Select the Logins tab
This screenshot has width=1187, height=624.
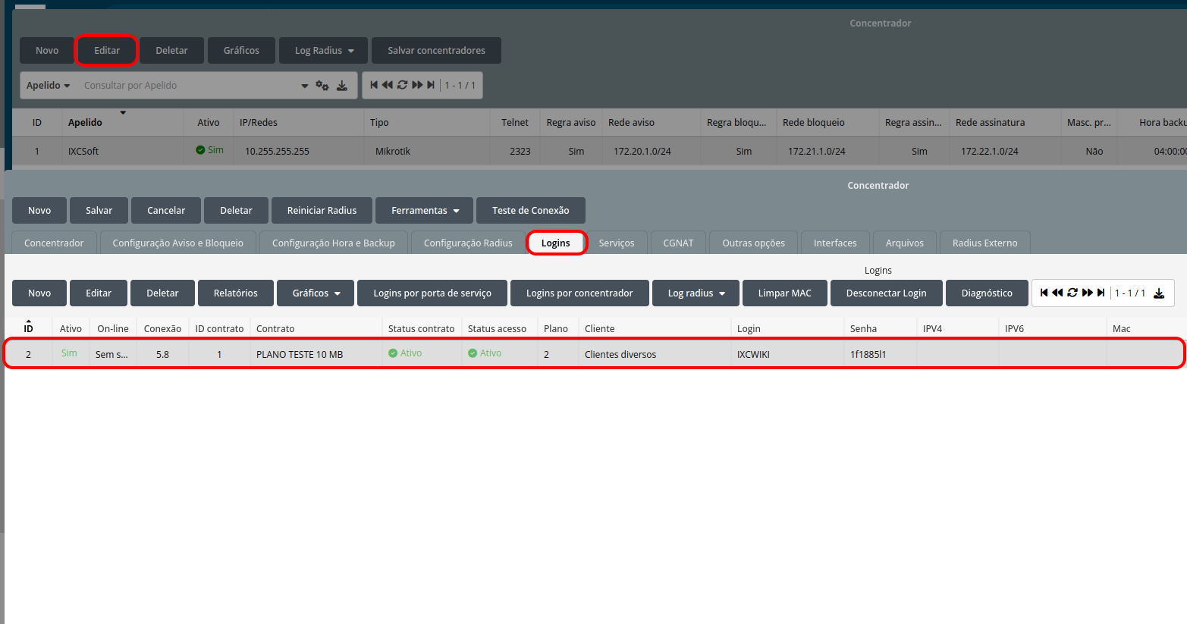556,243
